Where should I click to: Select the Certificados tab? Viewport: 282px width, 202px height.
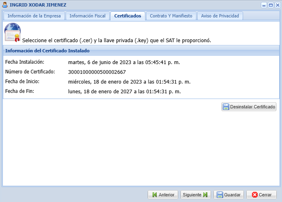[127, 16]
